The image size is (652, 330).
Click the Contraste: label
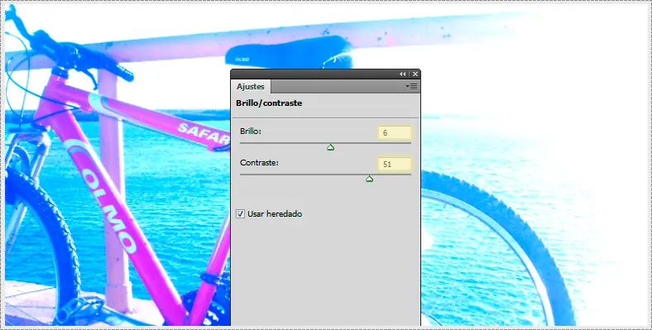259,163
